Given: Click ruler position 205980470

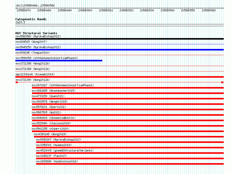Looking at the screenshot, I should click(x=24, y=10).
